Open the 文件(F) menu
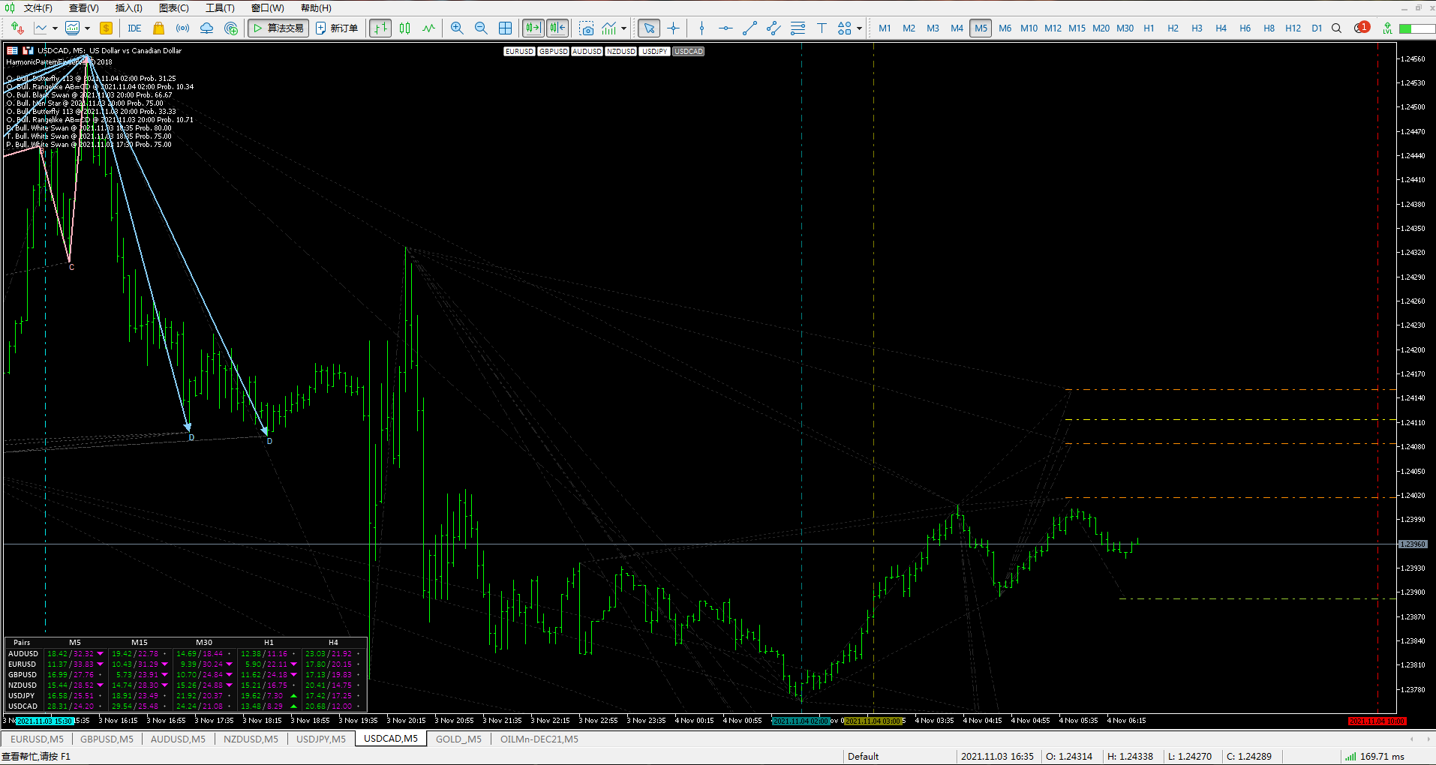1436x765 pixels. pos(38,8)
